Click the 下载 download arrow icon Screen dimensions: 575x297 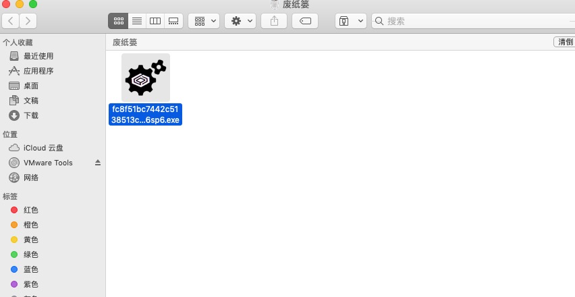click(14, 115)
